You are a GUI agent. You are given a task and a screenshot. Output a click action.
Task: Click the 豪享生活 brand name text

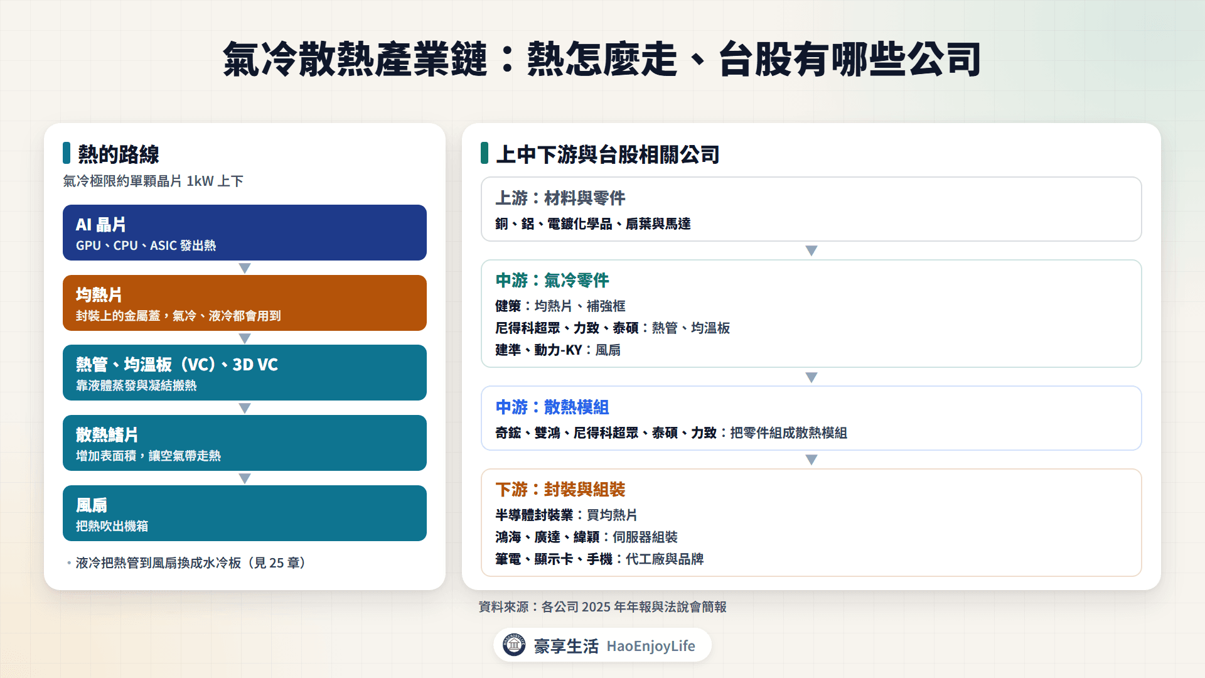(x=566, y=646)
